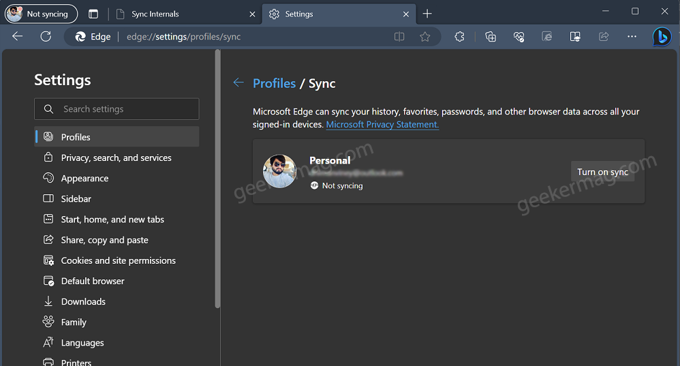Click the back arrow beside Profiles

[x=238, y=82]
